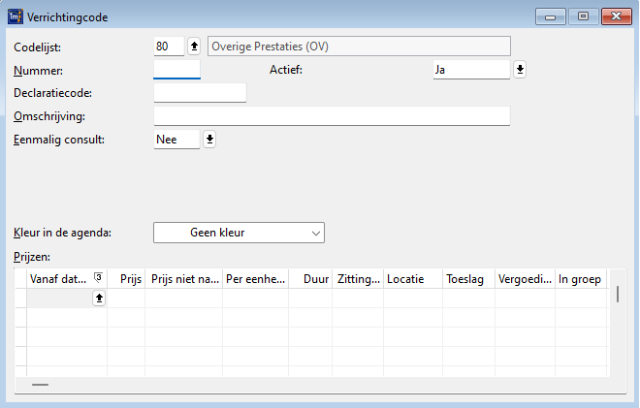Click into the Declaratiecode field

point(200,93)
